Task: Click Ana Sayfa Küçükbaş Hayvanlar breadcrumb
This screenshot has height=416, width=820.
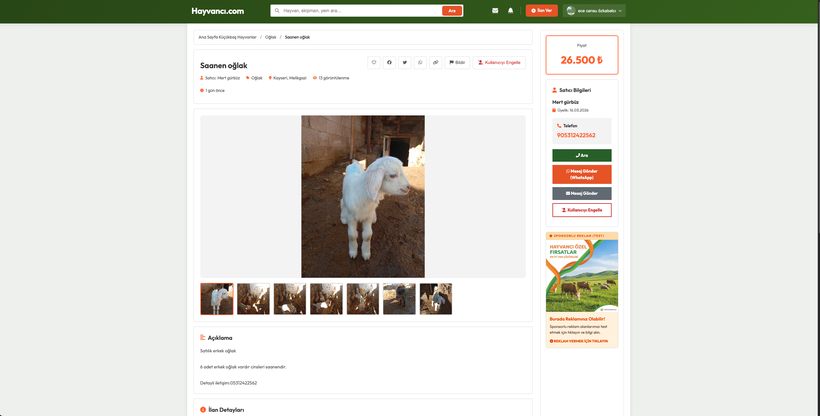Action: 227,37
